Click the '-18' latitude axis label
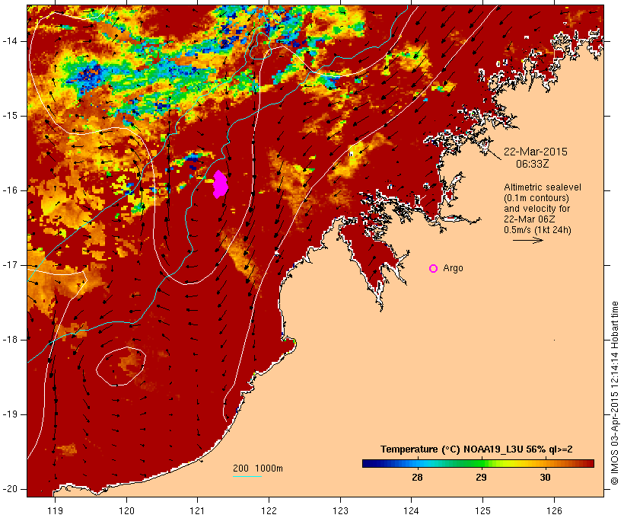The height and width of the screenshot is (518, 624). pos(9,340)
